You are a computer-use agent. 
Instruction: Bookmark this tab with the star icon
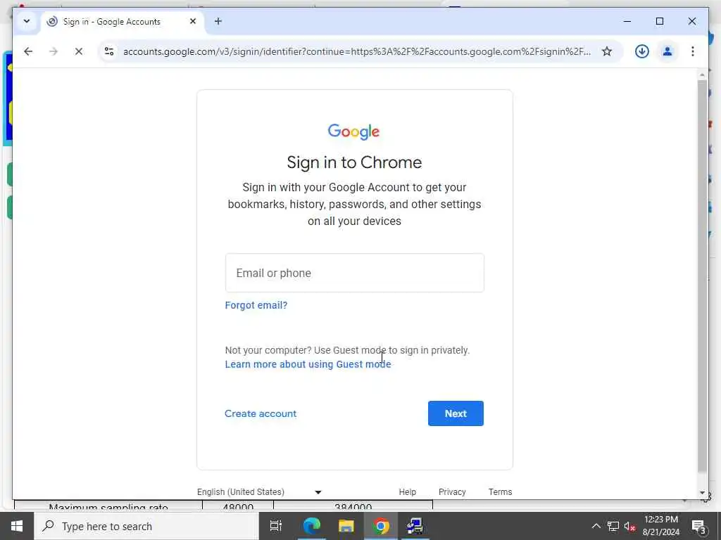(607, 51)
